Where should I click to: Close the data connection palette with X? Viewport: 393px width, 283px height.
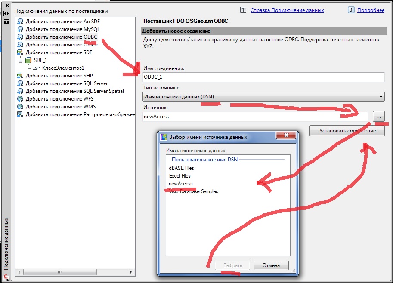pyautogui.click(x=7, y=6)
